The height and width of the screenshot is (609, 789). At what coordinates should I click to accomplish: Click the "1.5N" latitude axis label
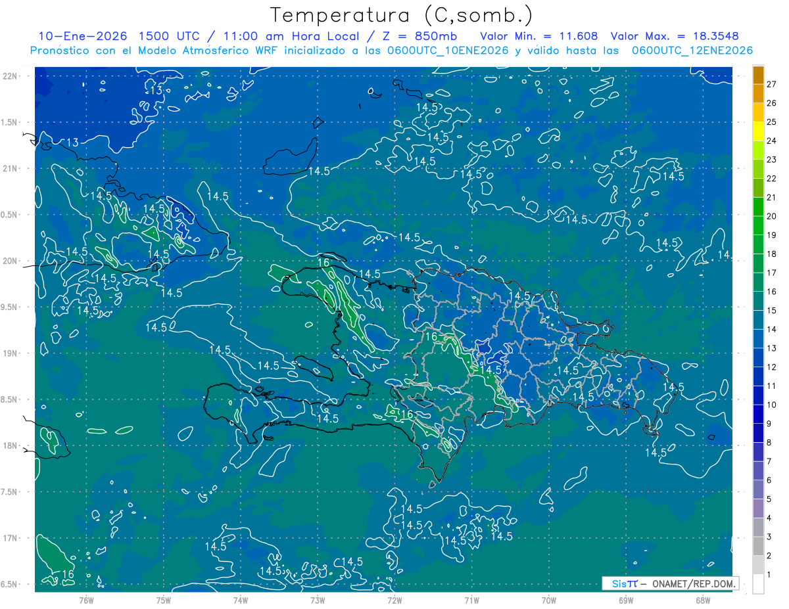click(x=10, y=122)
